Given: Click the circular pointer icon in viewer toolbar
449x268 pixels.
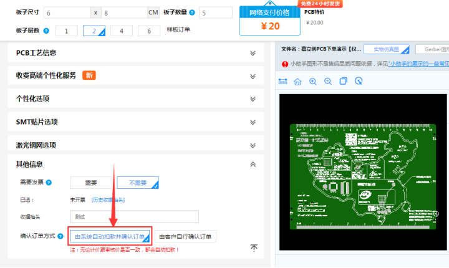Looking at the screenshot, I should tap(359, 81).
